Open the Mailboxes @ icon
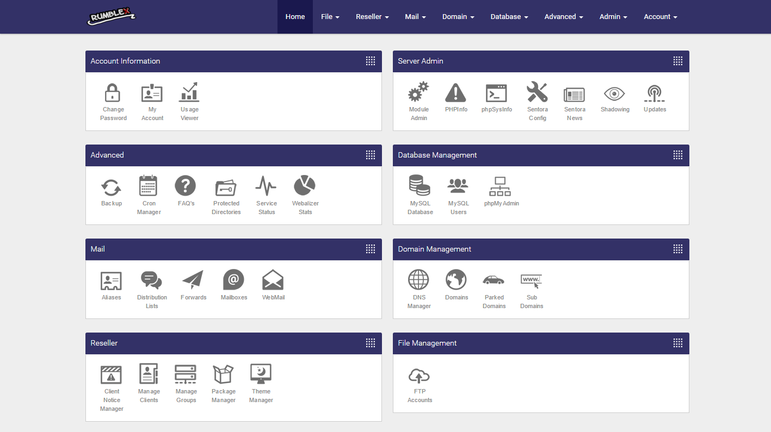The image size is (771, 432). click(233, 280)
